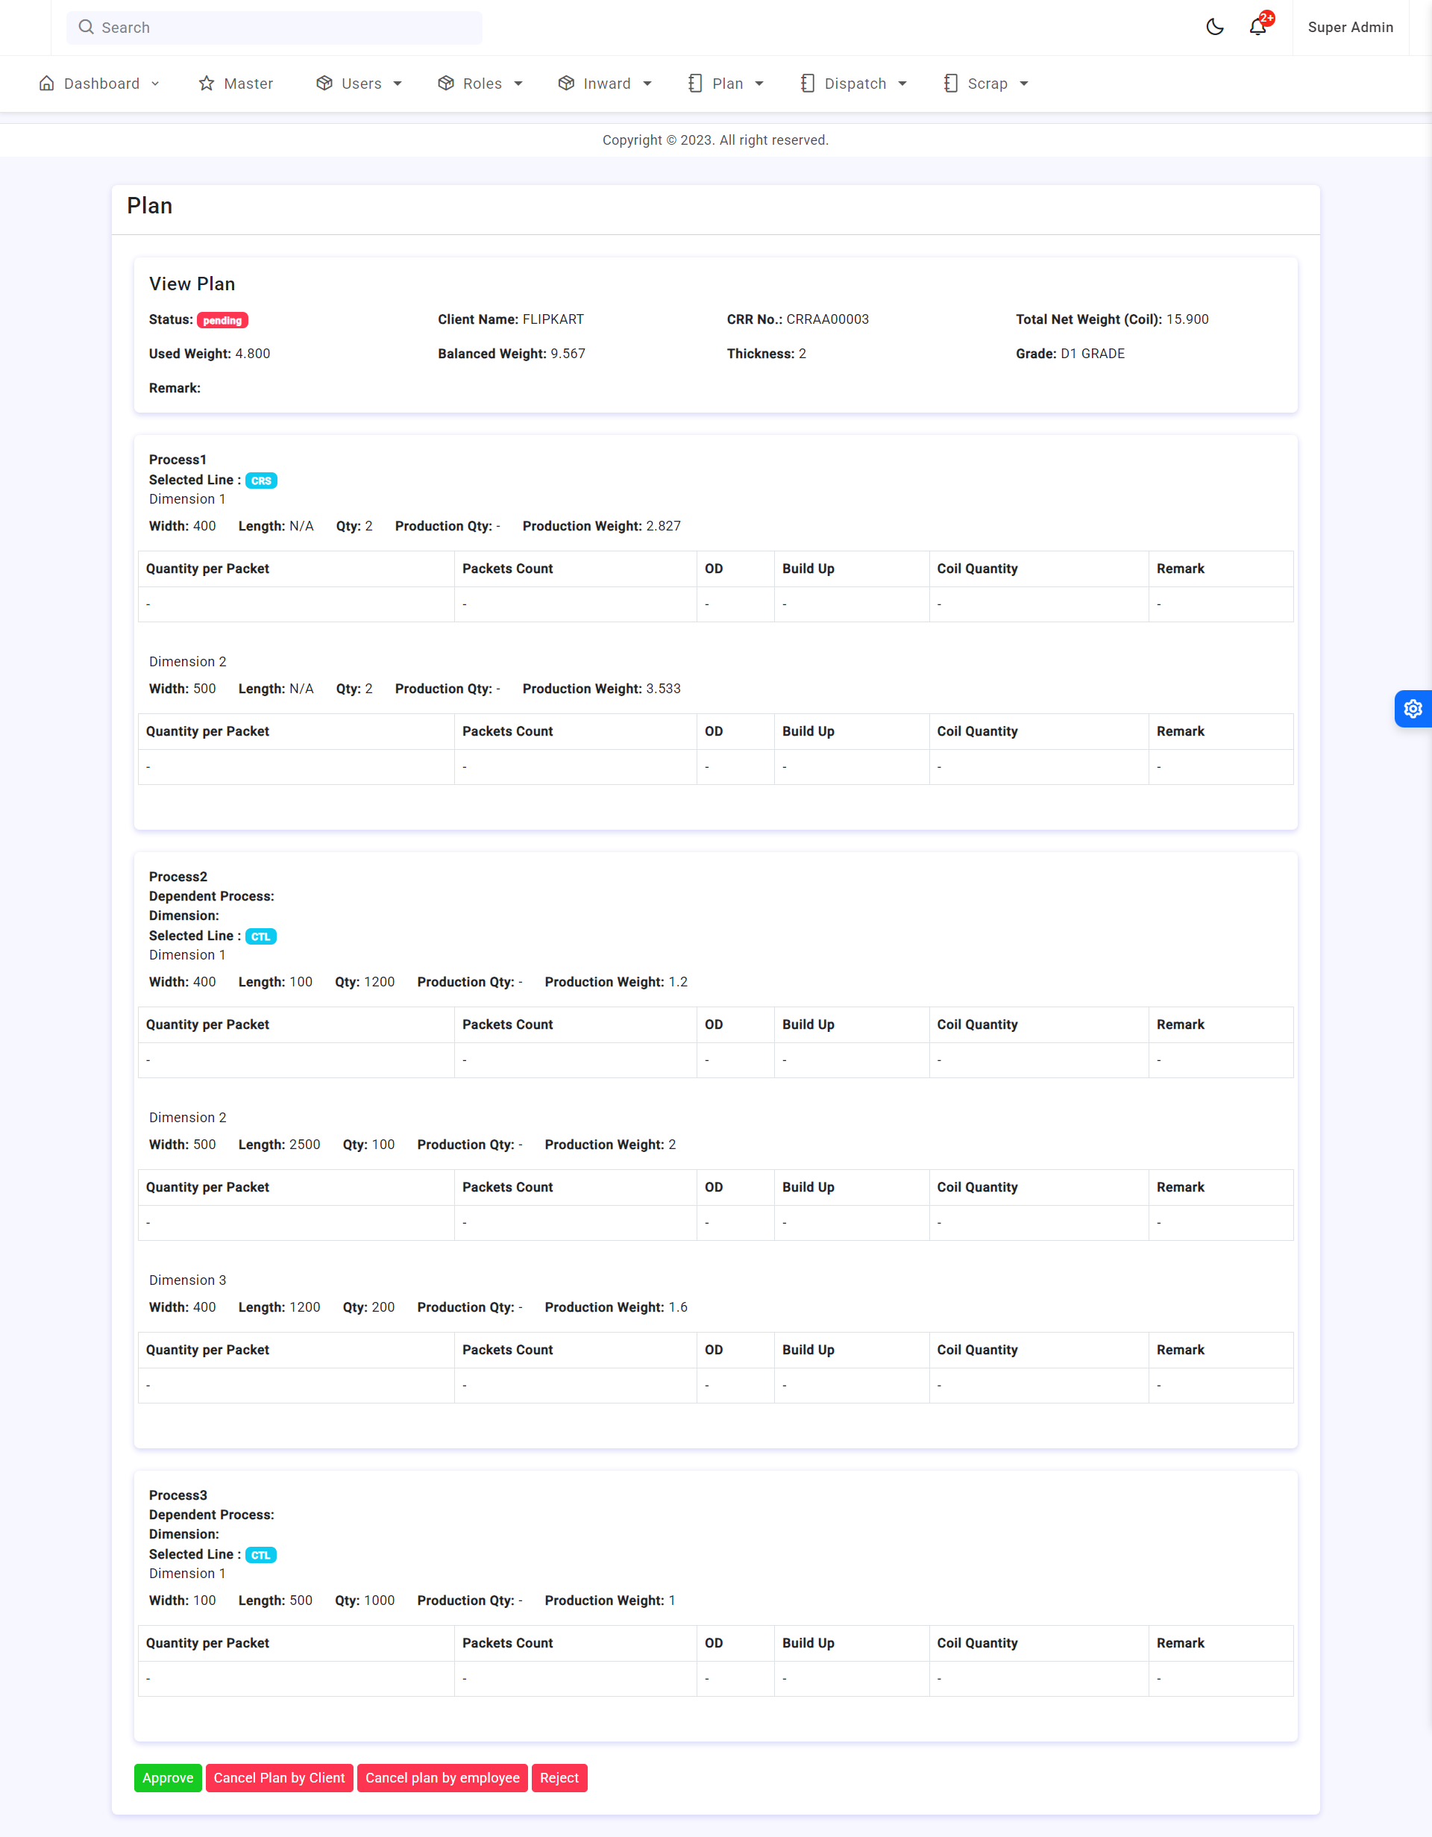Open the Super Admin profile menu
The image size is (1432, 1837).
pyautogui.click(x=1350, y=27)
